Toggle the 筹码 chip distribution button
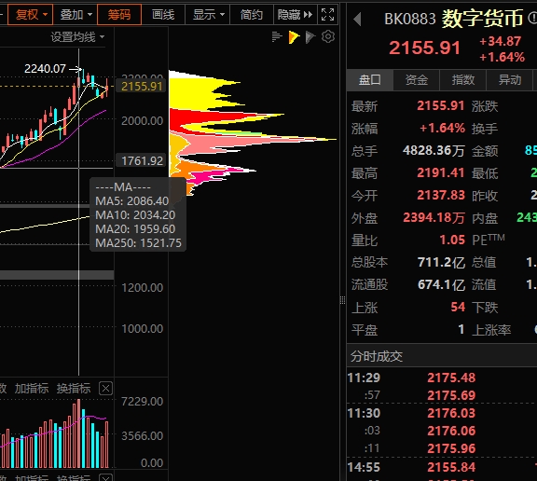The width and height of the screenshot is (537, 481). pos(119,14)
